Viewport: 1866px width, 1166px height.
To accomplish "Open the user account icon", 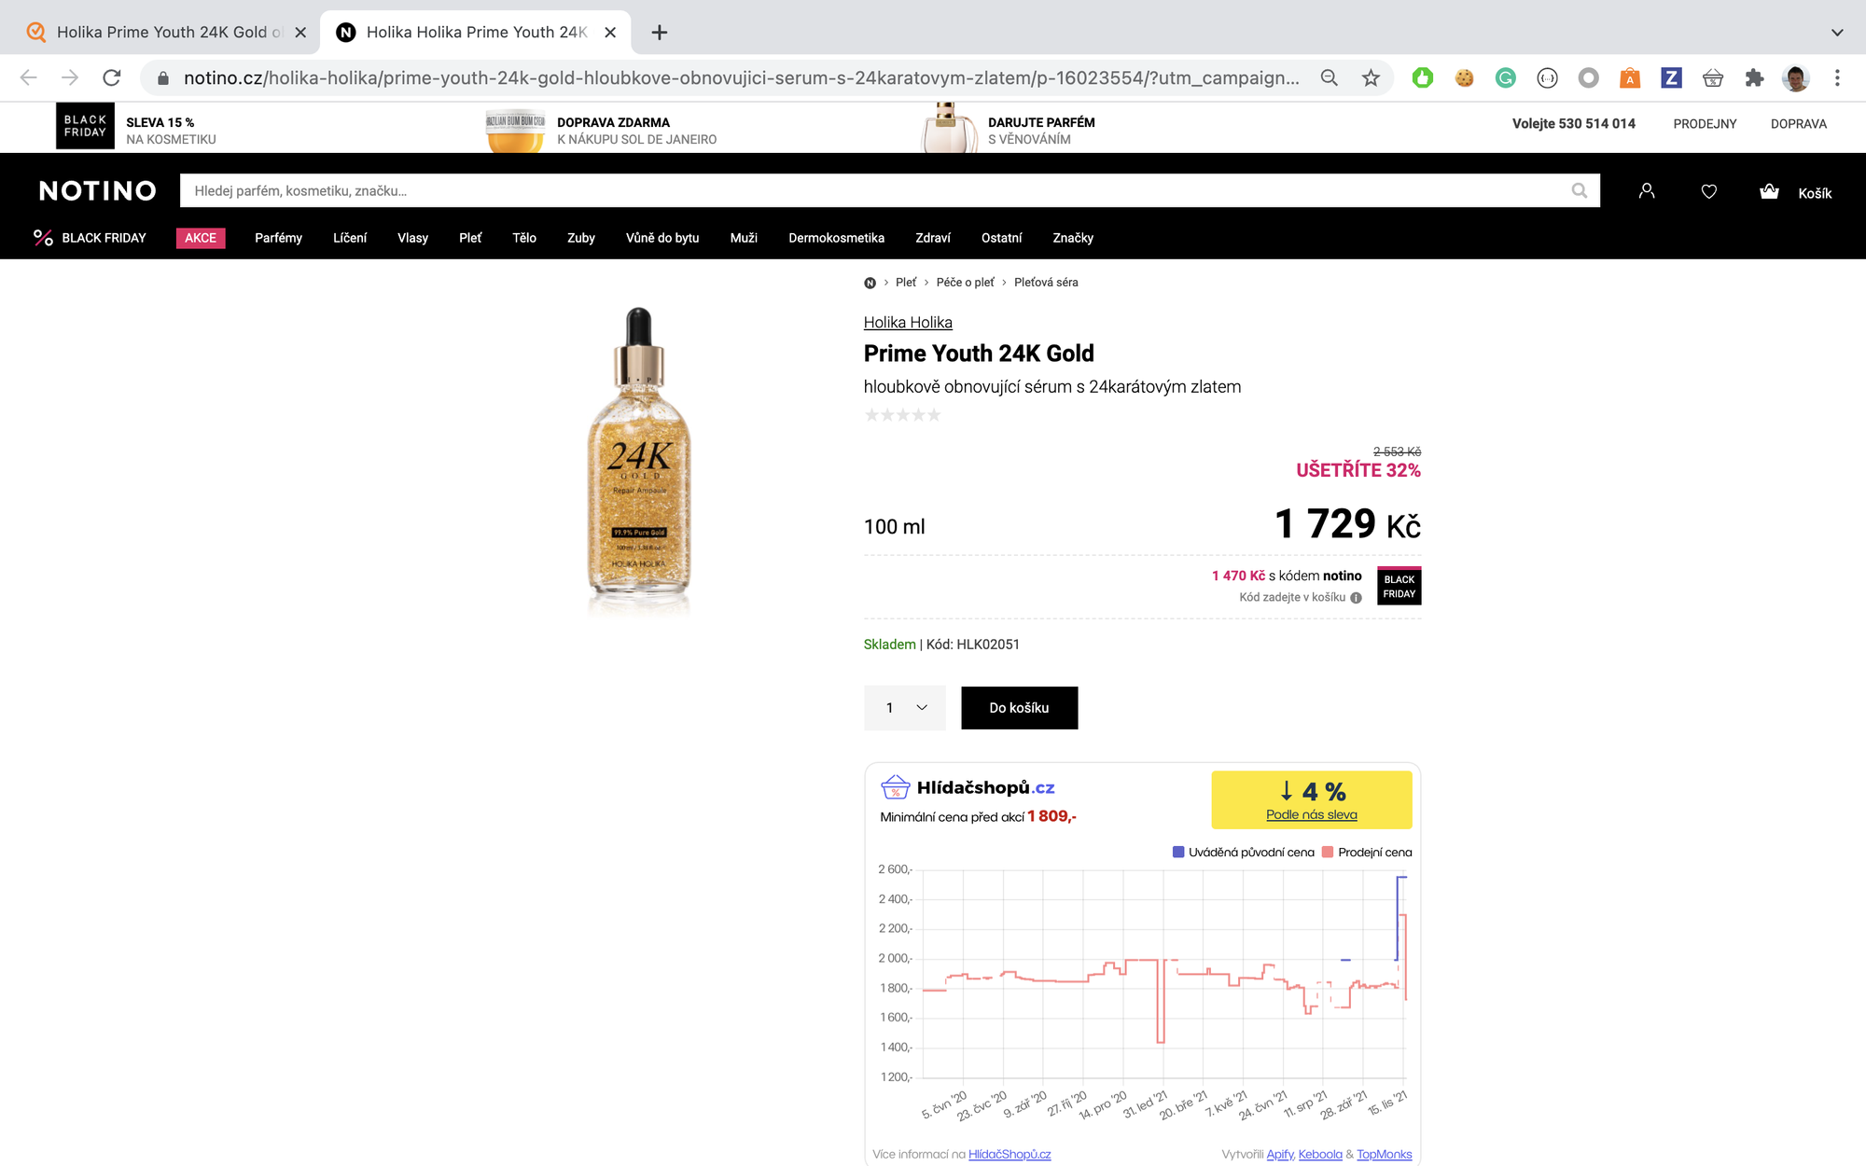I will 1646,190.
